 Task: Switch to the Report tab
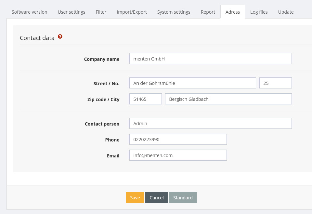208,12
